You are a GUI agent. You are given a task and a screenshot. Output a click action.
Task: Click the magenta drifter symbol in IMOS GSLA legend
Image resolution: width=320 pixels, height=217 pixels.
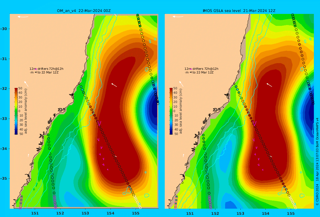[191, 69]
